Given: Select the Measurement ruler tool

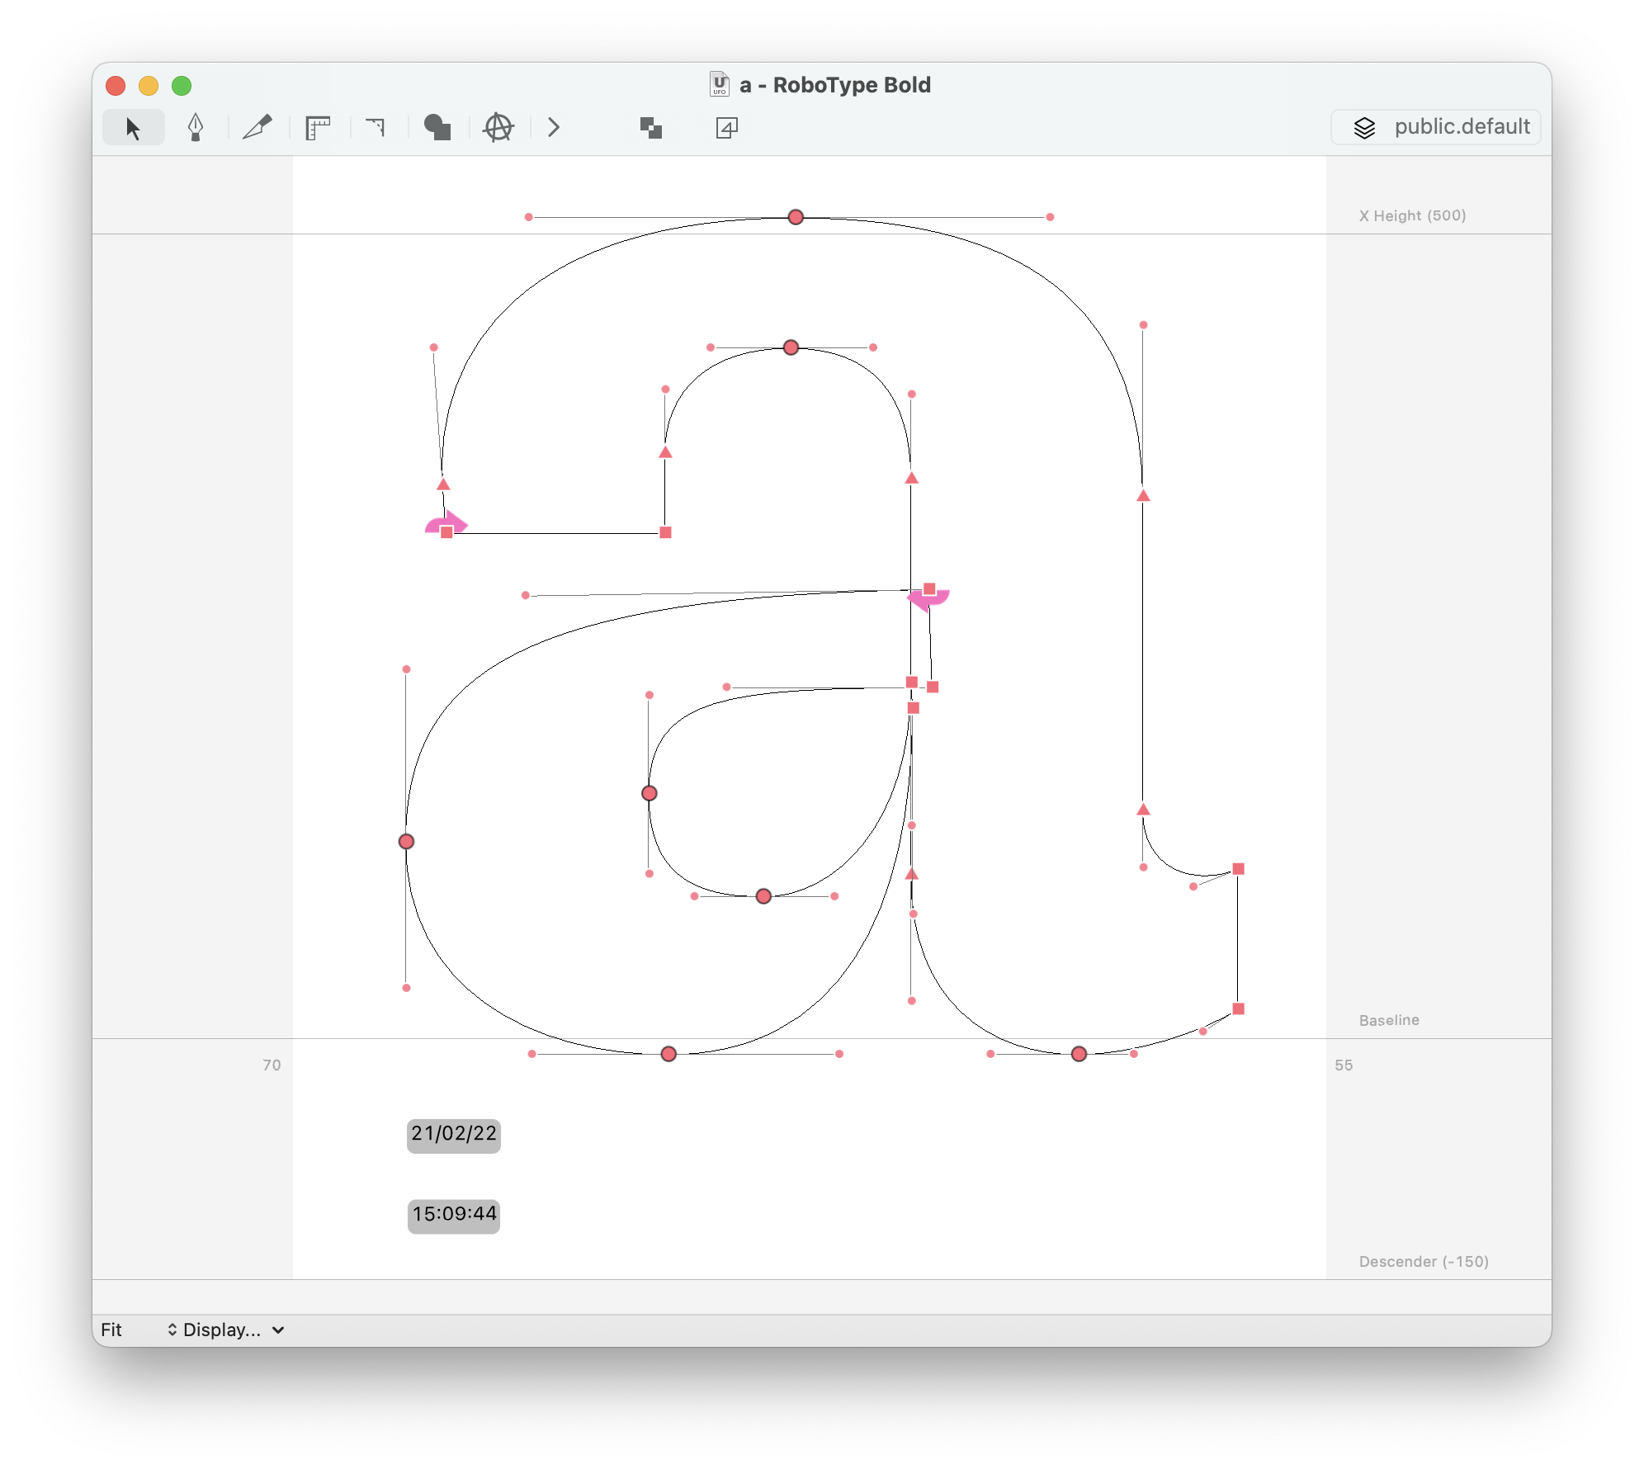Looking at the screenshot, I should (318, 128).
